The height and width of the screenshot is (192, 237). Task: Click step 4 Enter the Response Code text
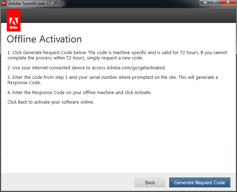coord(79,92)
